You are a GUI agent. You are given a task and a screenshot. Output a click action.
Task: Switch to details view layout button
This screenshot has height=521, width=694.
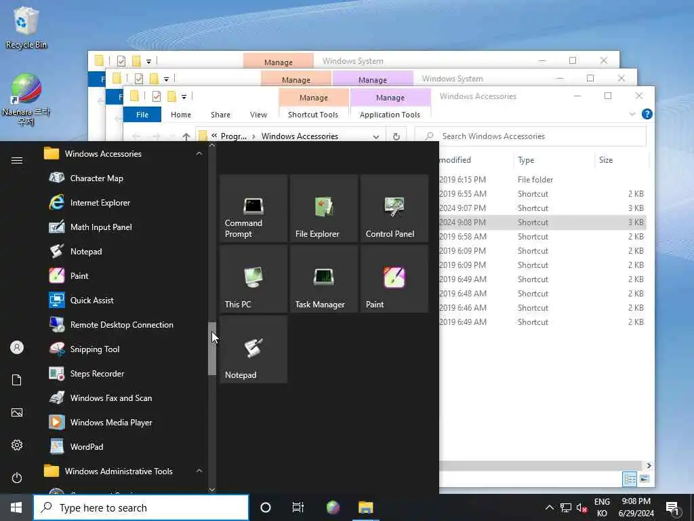click(630, 478)
